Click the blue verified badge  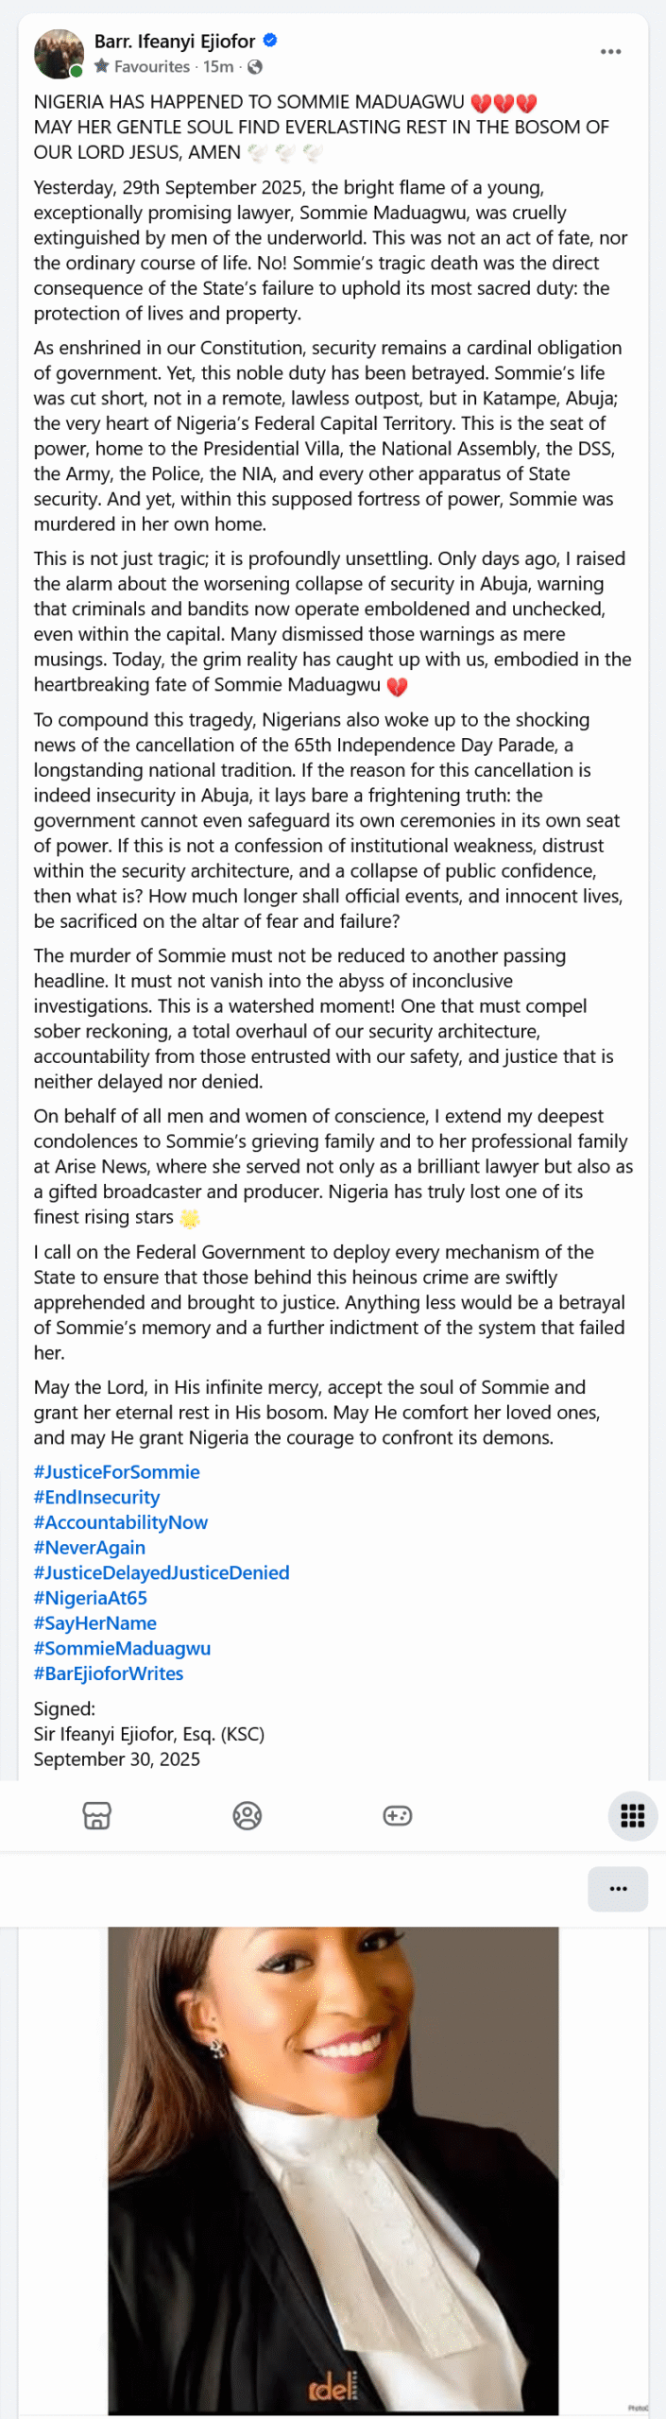point(270,41)
